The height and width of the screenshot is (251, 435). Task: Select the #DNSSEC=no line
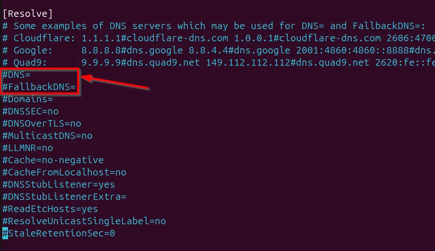(x=31, y=111)
